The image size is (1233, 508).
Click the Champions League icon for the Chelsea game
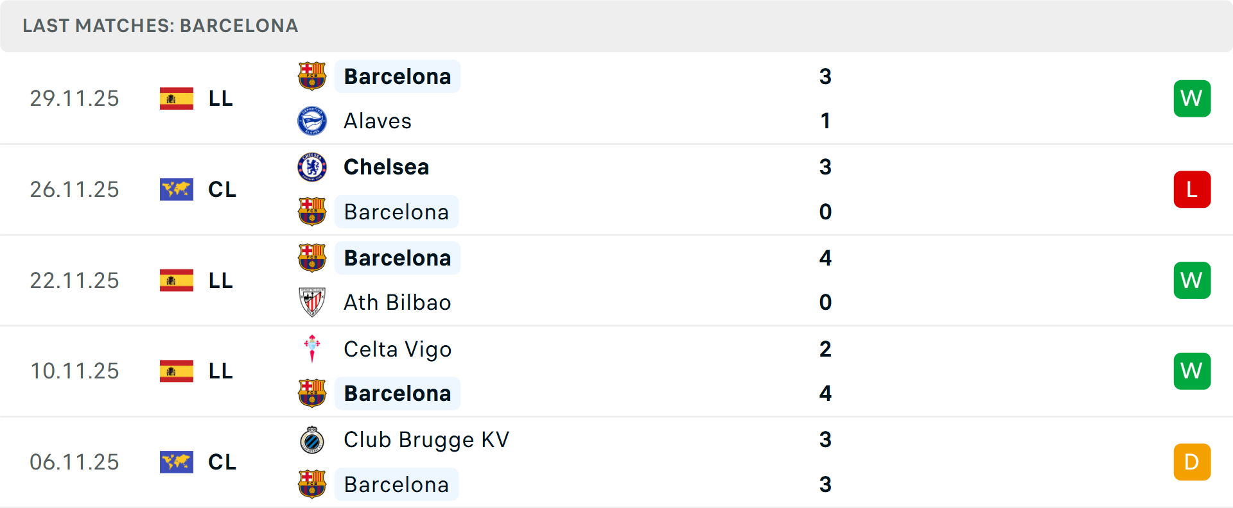(177, 189)
